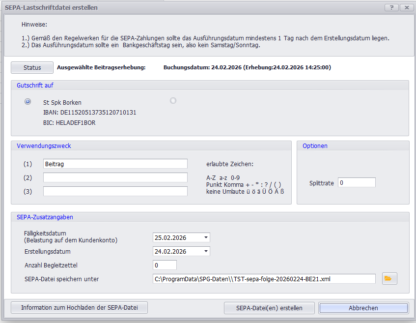
Task: Expand the Fälligkeitsdatum date dropdown
Action: [206, 237]
